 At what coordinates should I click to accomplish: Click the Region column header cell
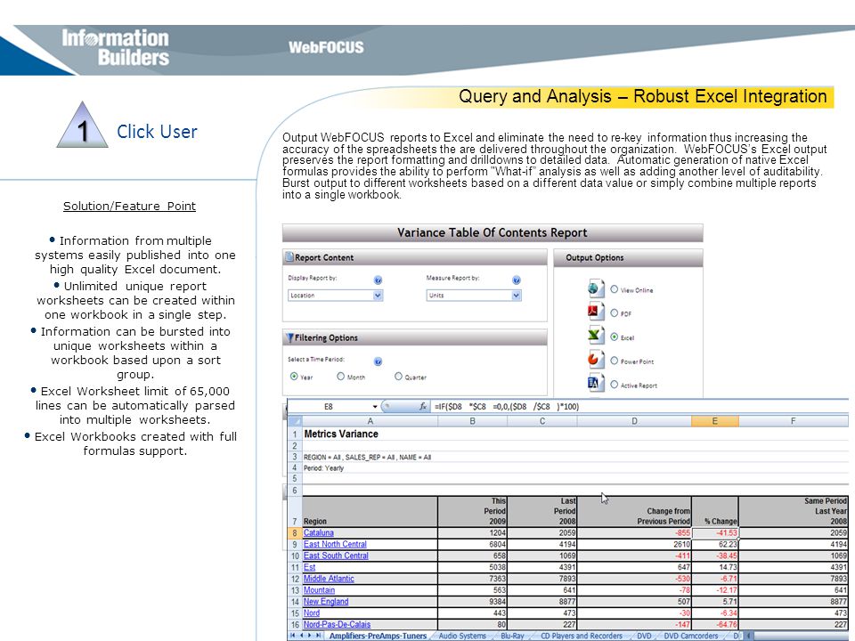point(370,511)
